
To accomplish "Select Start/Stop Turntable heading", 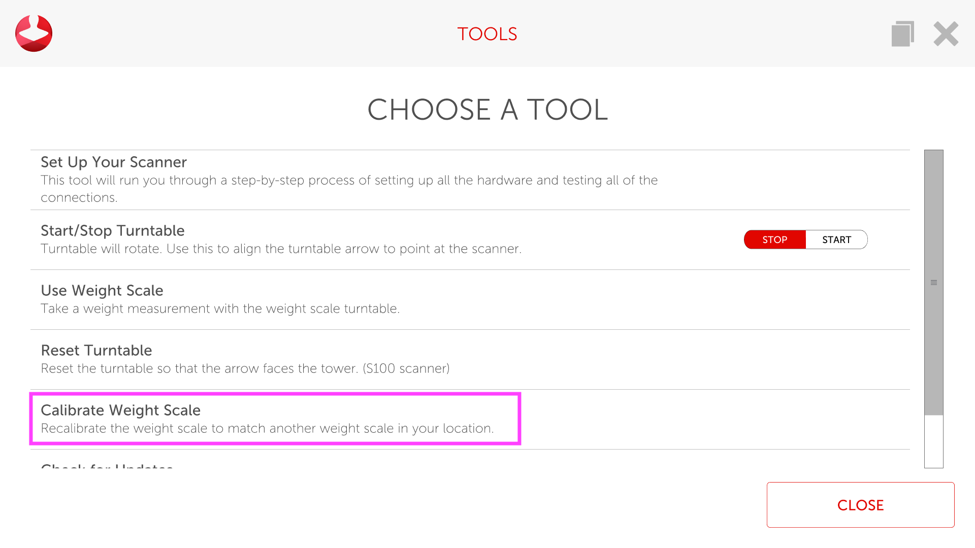I will [113, 230].
